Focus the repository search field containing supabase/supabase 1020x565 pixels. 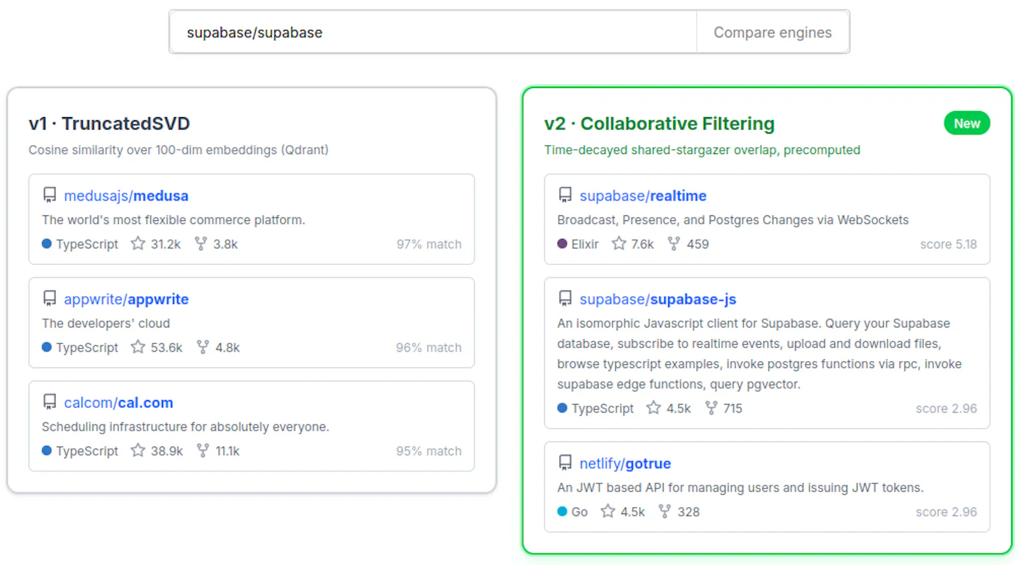(x=433, y=32)
